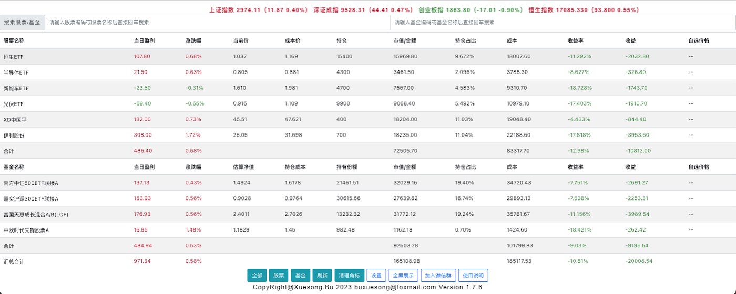Select the 新能车ETF stock name
Viewport: 736px width, 294px height.
click(16, 88)
